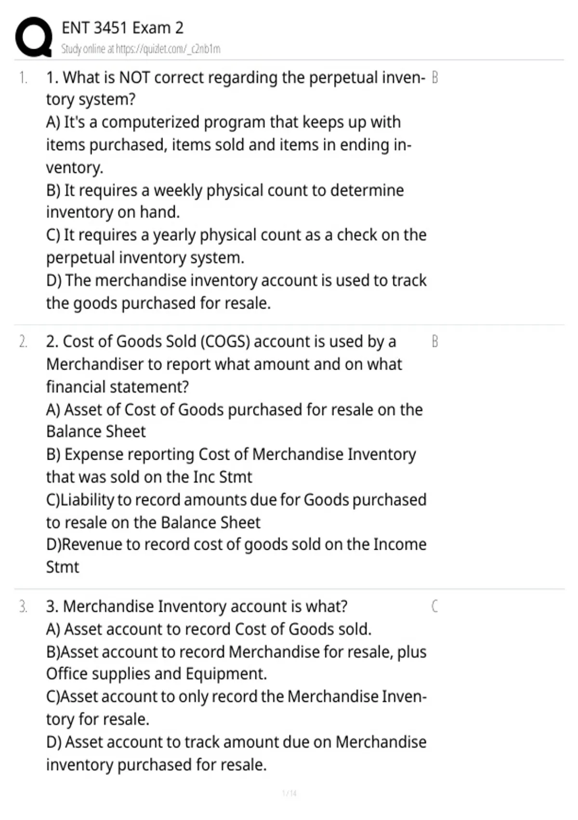Screen dimensions: 578x820
Task: Select question 1 row number
Action: pyautogui.click(x=23, y=78)
